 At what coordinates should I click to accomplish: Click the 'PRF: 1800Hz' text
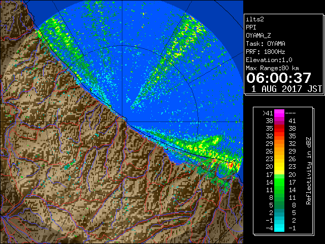pos(266,52)
